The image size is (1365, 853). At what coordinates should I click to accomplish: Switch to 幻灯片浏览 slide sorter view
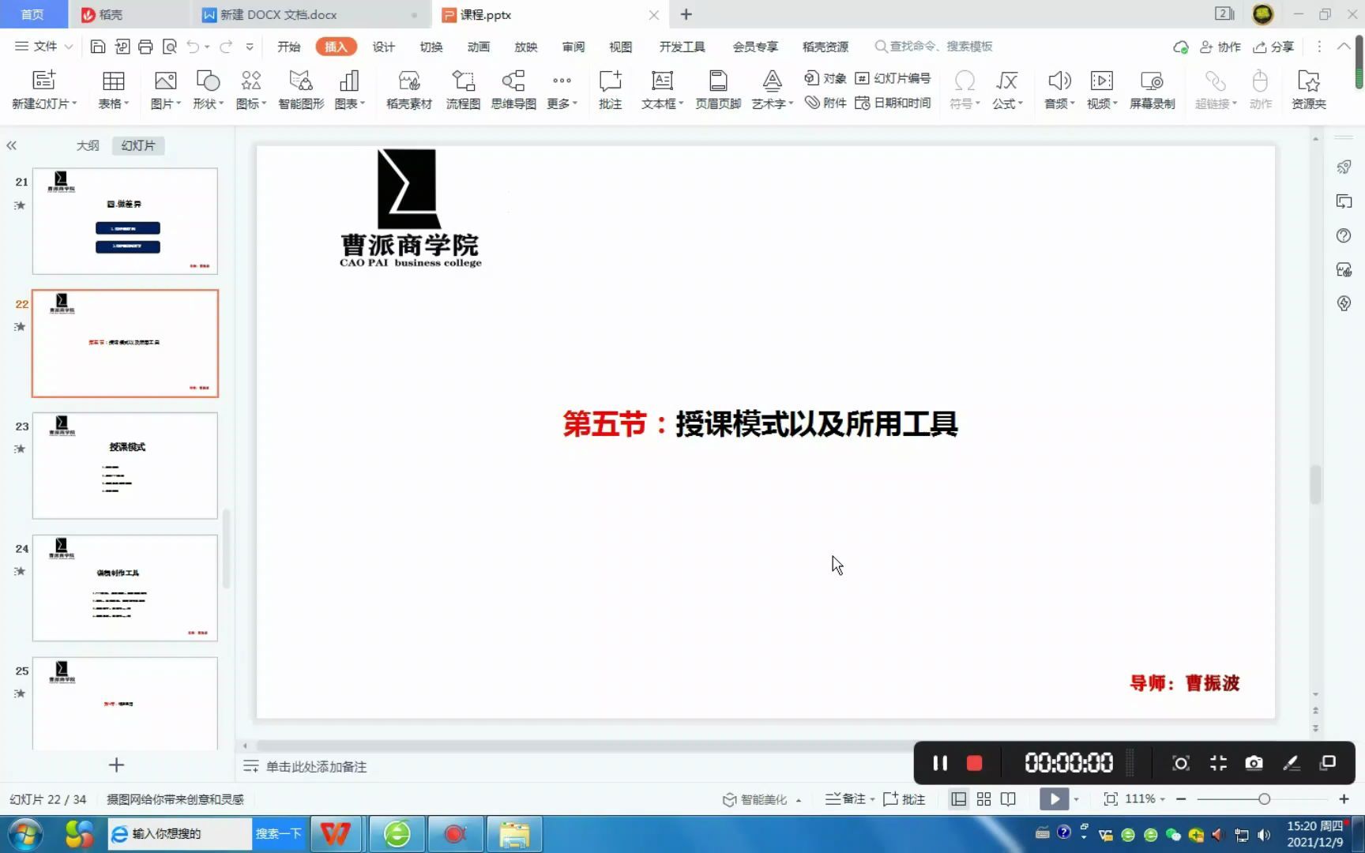click(983, 799)
